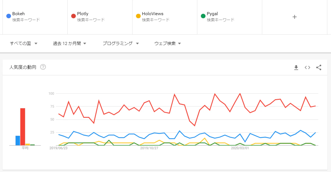Open the プログラミング category dropdown
Viewport: 331px width, 172px height.
121,43
